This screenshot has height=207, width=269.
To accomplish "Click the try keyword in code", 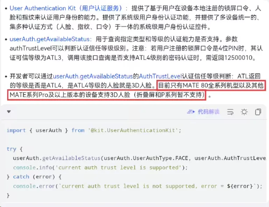I will 11,149.
